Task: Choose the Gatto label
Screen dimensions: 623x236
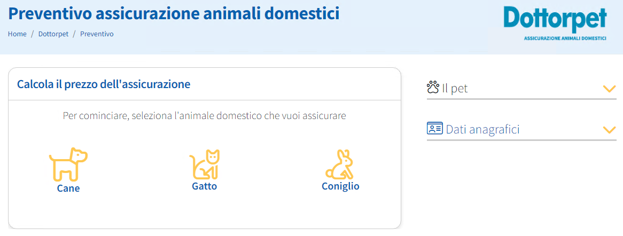Action: 205,186
